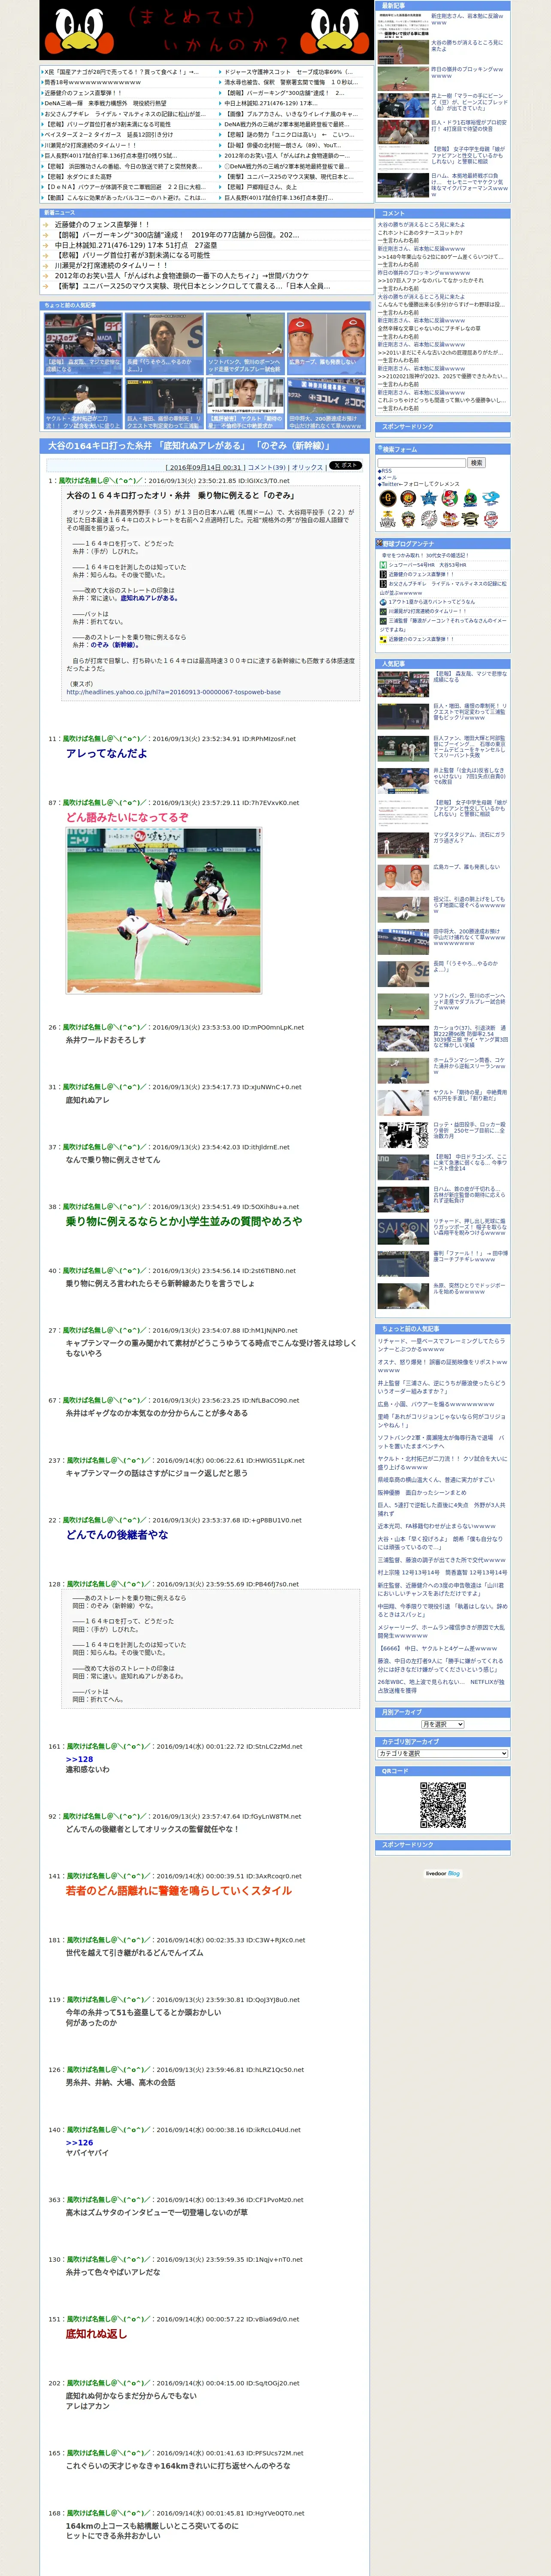
Task: Click the >>128 reply anchor link
Action: [79, 1759]
